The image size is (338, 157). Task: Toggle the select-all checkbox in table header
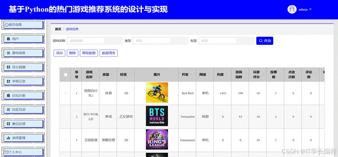click(x=65, y=75)
